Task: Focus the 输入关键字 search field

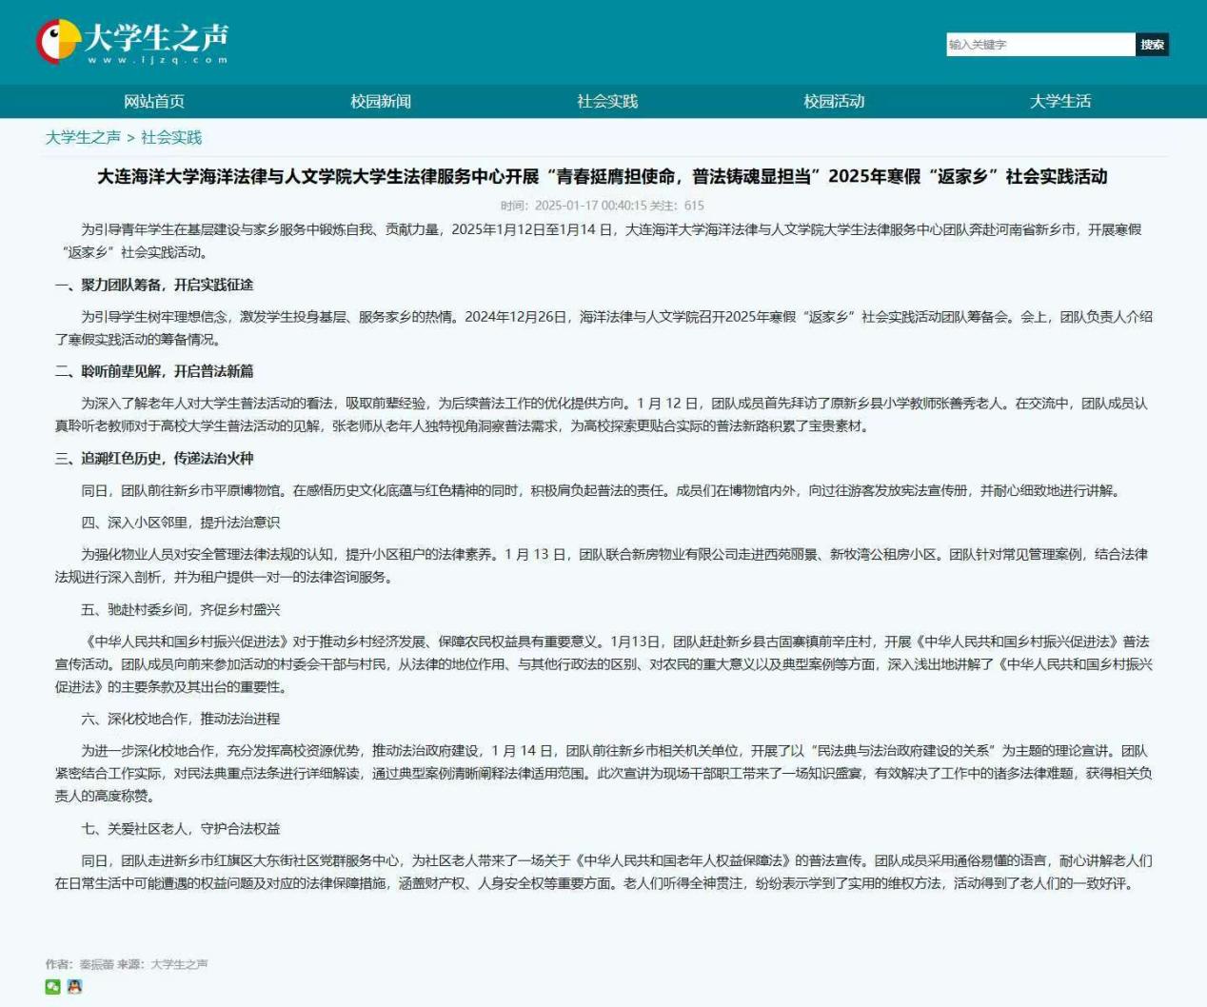Action: tap(1039, 45)
